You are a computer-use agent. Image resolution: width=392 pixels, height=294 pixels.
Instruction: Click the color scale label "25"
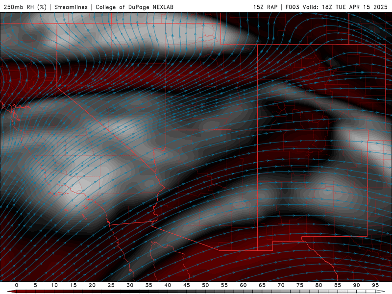click(111, 285)
